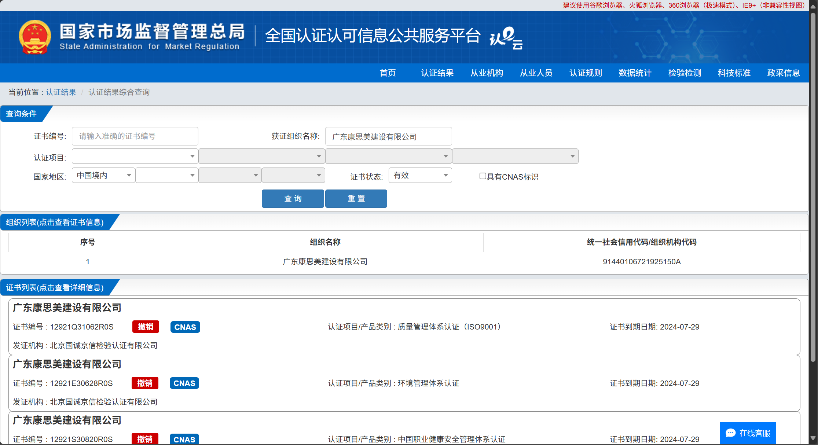Click 撤销 badge on certificate 12921S30820R0S
The width and height of the screenshot is (818, 445).
click(145, 439)
